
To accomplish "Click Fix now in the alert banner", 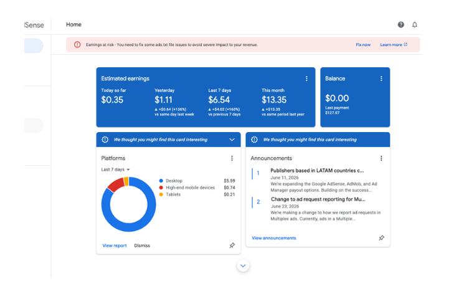I will [x=363, y=45].
